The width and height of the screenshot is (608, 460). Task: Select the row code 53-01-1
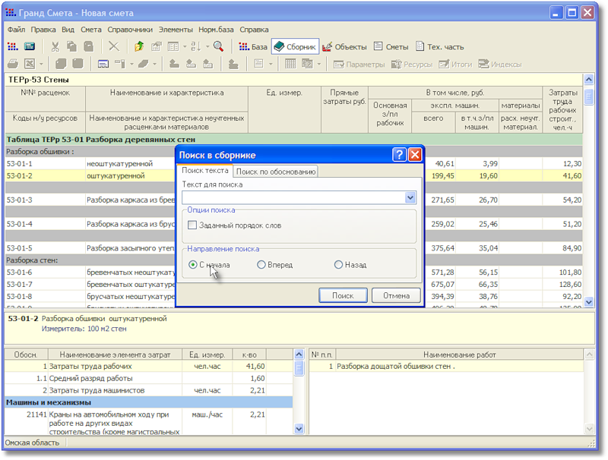point(20,164)
